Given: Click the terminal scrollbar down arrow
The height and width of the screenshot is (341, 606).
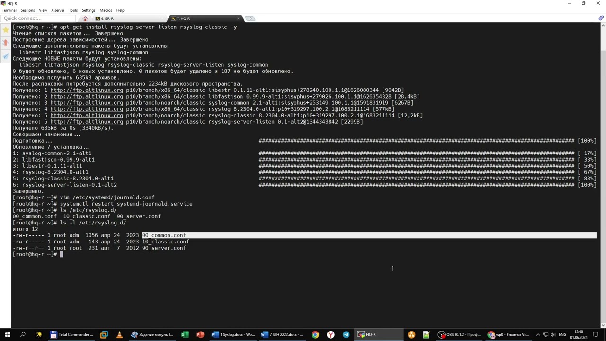Looking at the screenshot, I should click(x=603, y=325).
